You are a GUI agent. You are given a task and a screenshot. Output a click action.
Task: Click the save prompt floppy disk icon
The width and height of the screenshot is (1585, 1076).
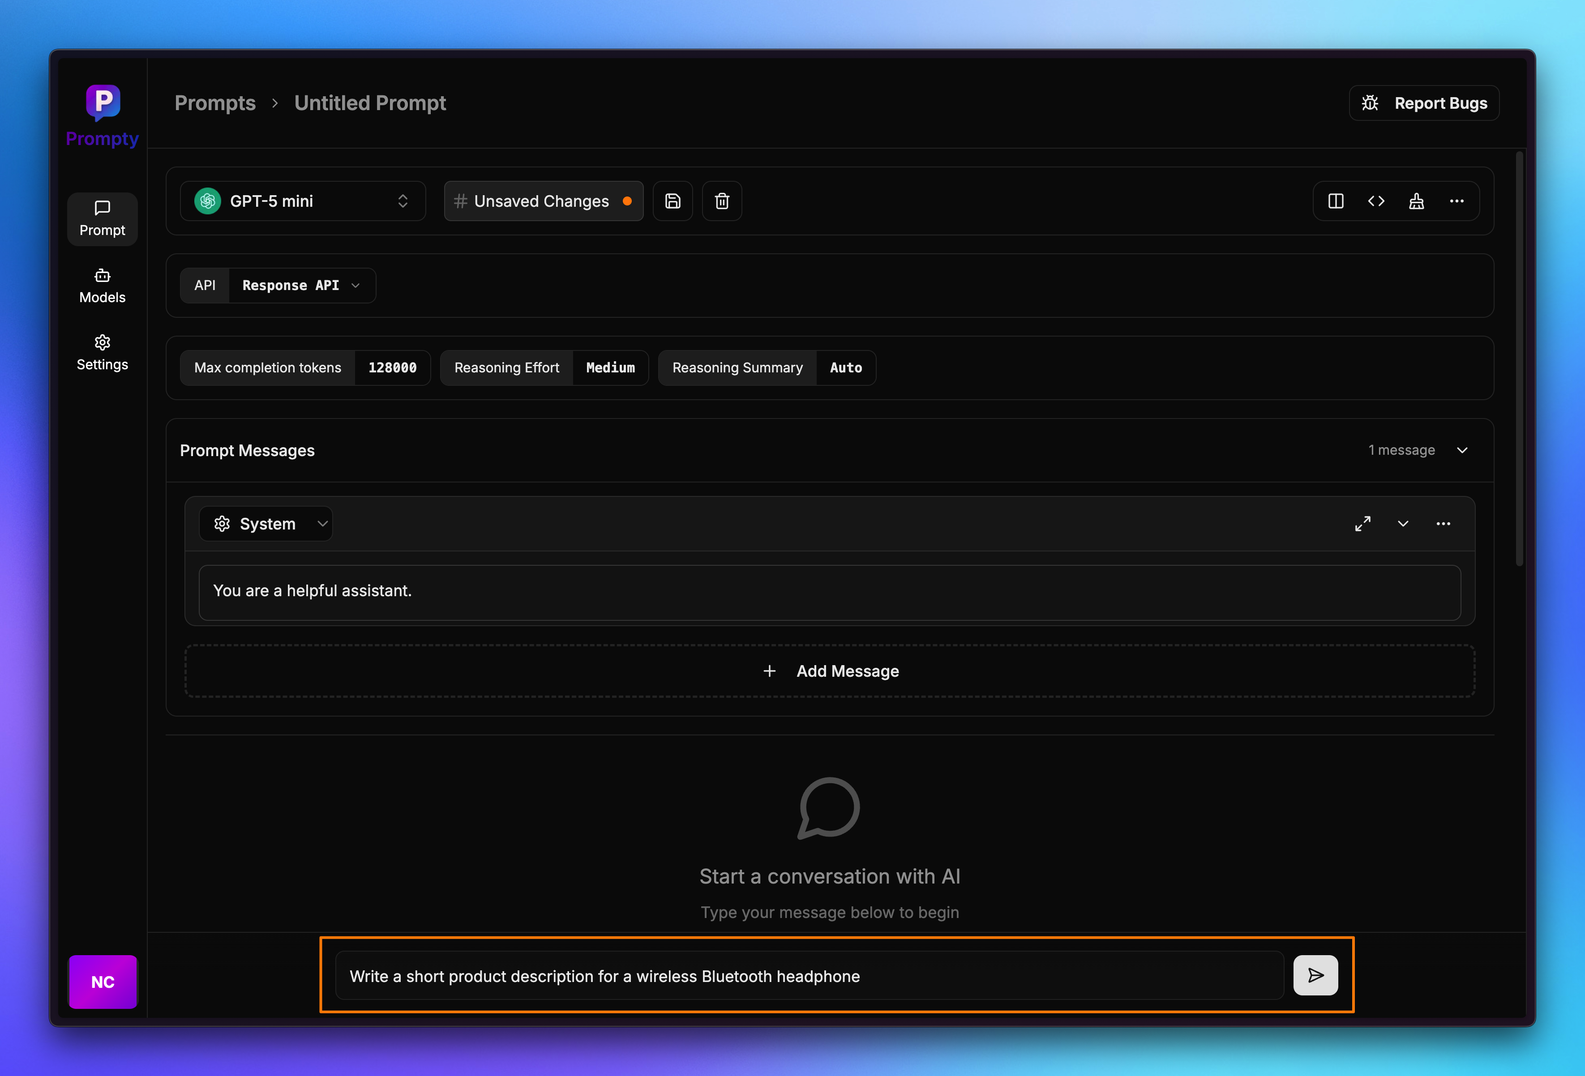(673, 201)
